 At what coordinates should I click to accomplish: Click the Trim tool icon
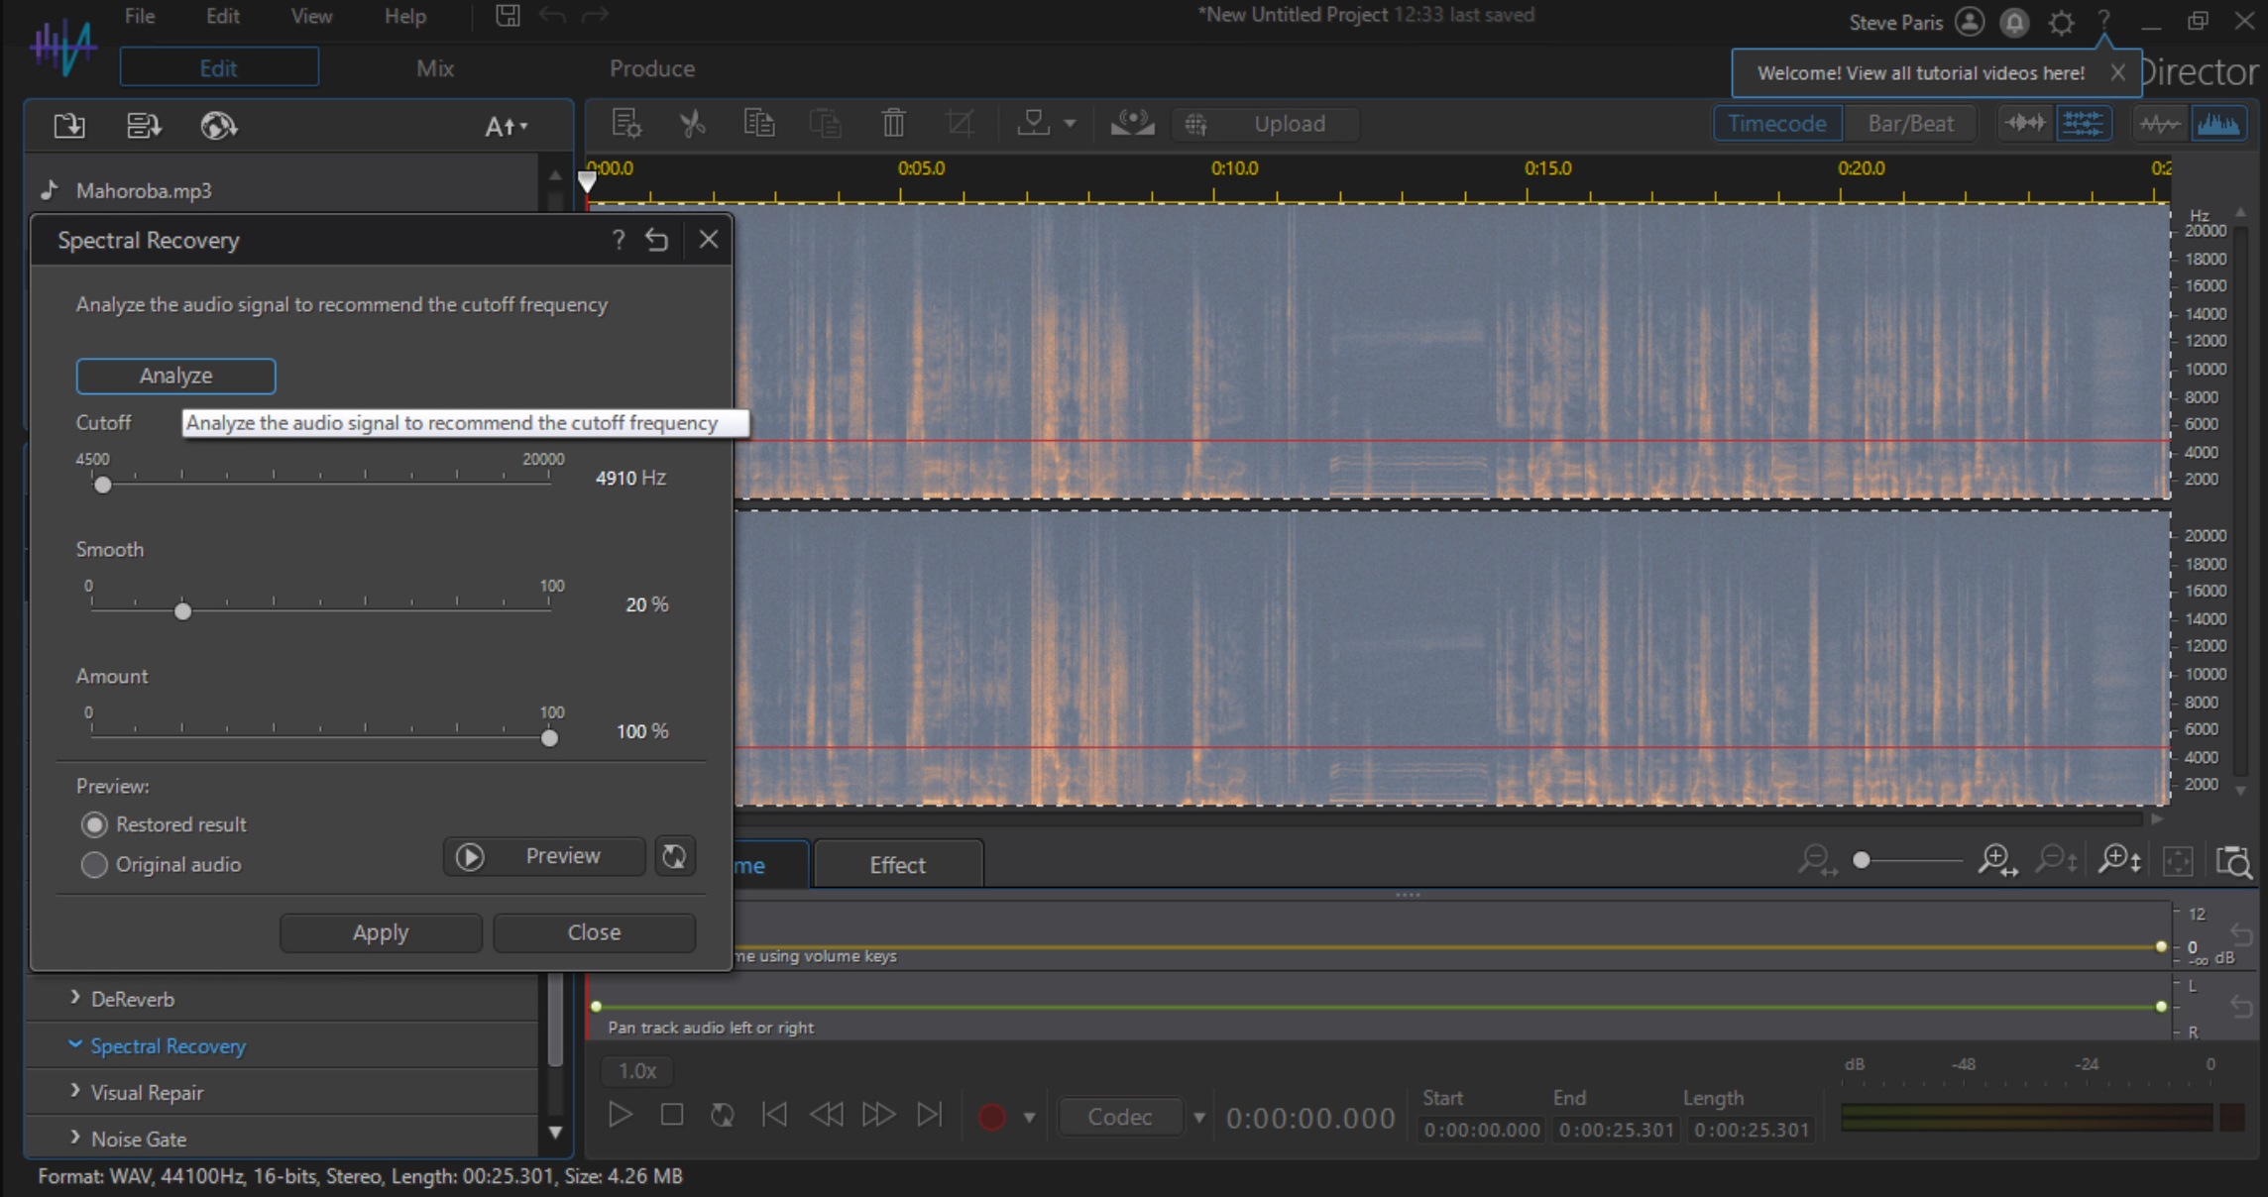point(960,123)
